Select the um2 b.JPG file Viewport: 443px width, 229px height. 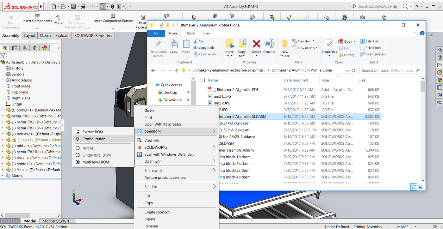click(x=222, y=96)
